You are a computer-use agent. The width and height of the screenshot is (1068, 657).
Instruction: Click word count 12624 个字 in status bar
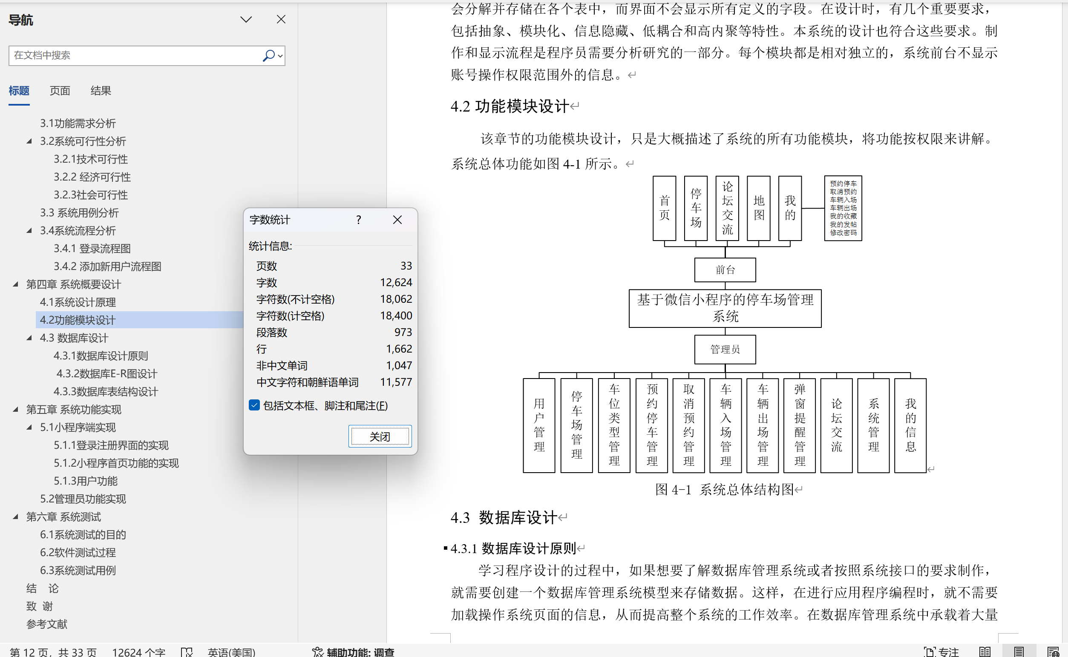click(x=138, y=652)
